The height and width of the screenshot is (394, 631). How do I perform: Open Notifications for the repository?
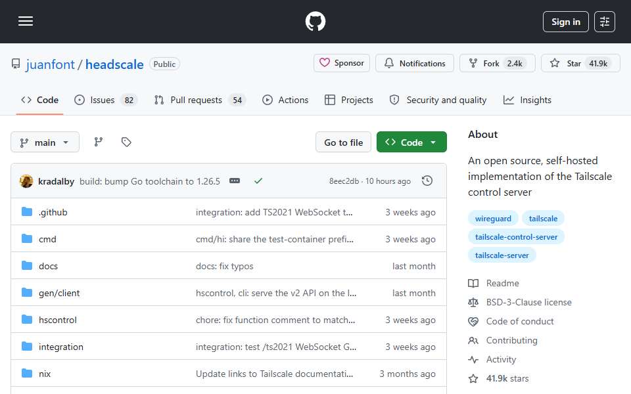[415, 64]
